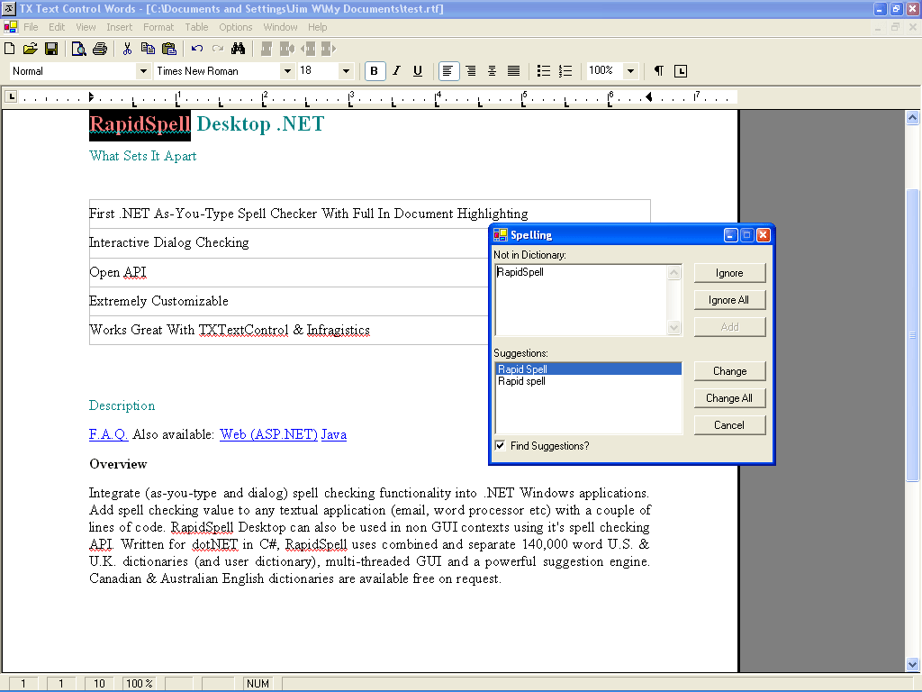Screen dimensions: 922x692
Task: Click the Print Preview icon
Action: pos(79,49)
